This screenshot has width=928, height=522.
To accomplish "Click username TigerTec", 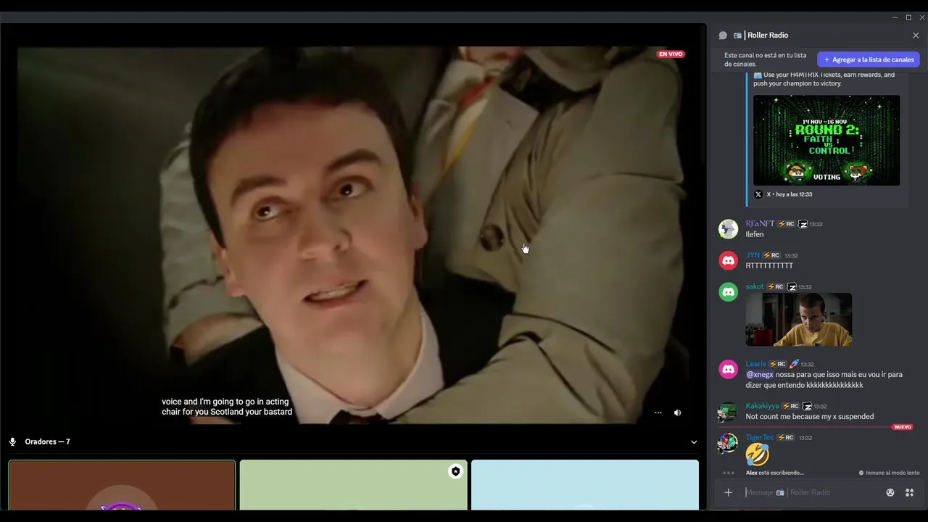I will [760, 437].
